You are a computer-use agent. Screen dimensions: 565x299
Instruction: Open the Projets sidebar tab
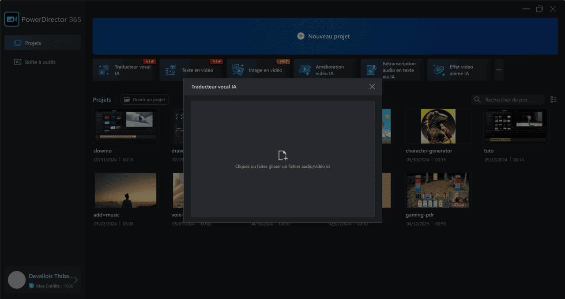[x=43, y=43]
